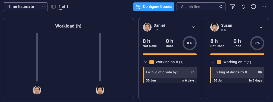Screen dimensions: 273x102
Task: Collapse Daniel's card with the chevron
Action: point(193,27)
